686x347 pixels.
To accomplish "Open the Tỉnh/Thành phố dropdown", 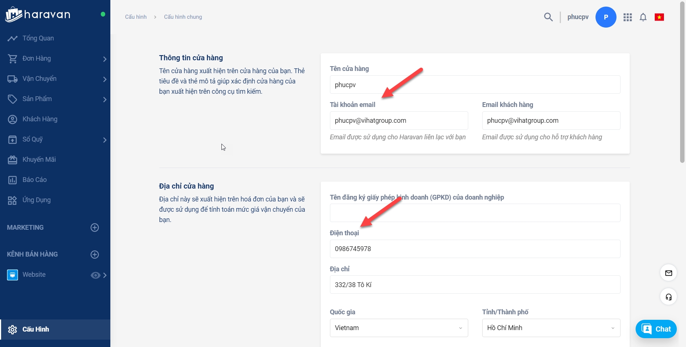I will click(551, 328).
